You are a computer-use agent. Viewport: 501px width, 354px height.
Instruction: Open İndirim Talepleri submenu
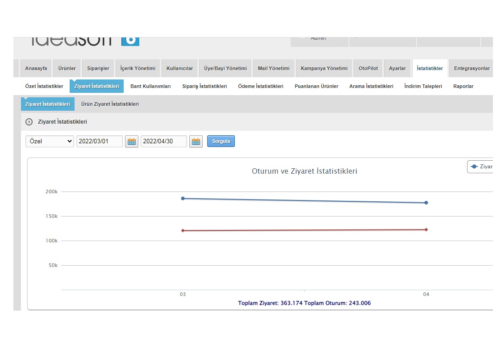423,86
